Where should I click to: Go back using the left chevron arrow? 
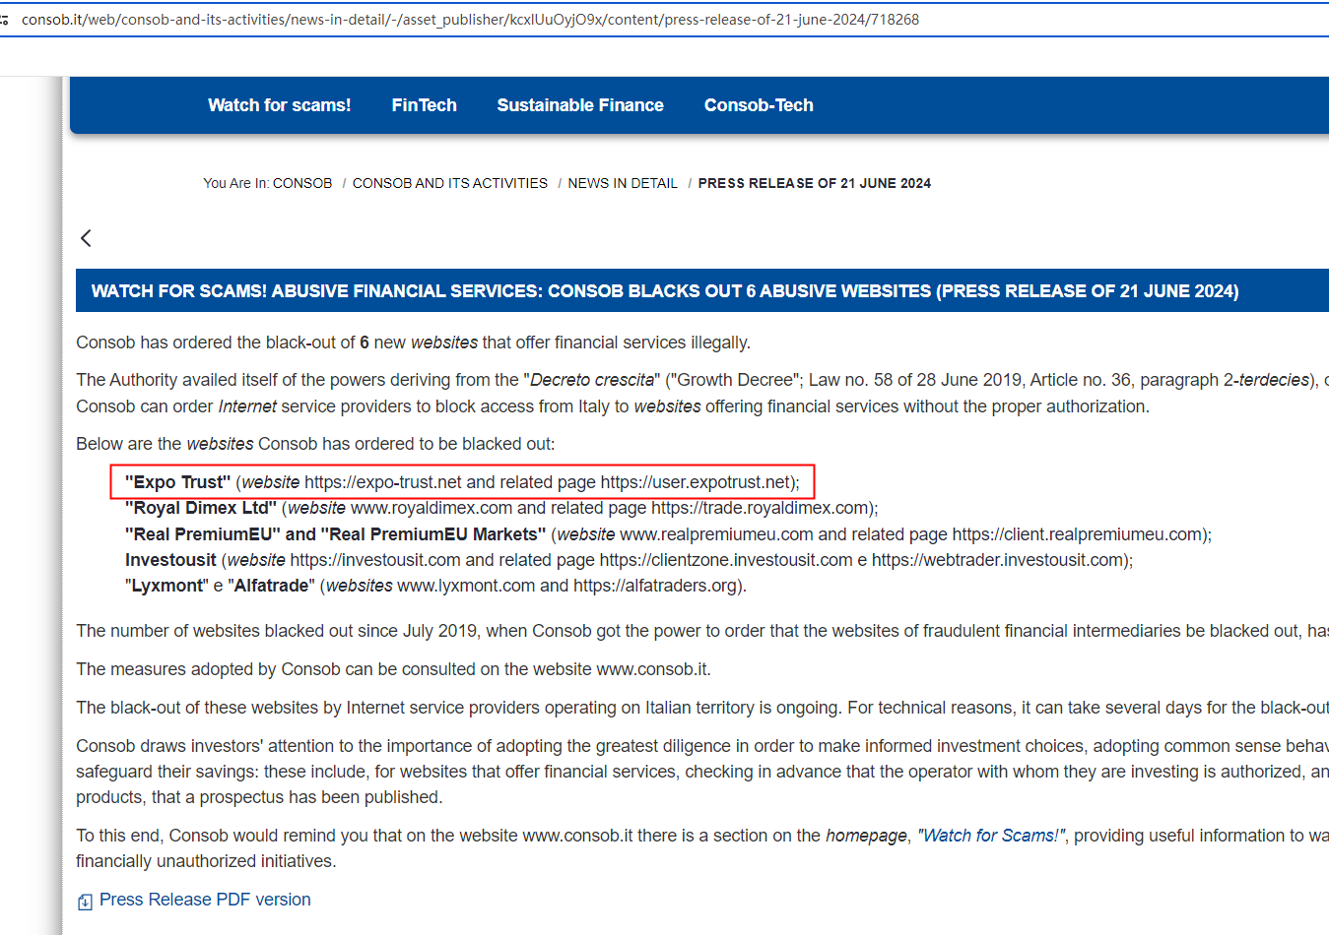click(x=87, y=238)
